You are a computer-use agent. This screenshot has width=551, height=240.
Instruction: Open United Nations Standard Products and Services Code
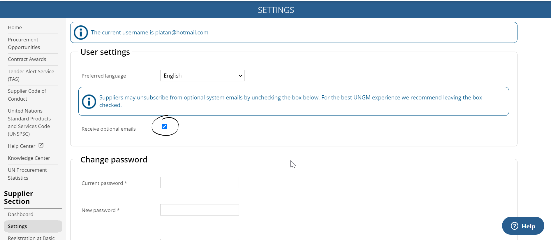click(29, 122)
